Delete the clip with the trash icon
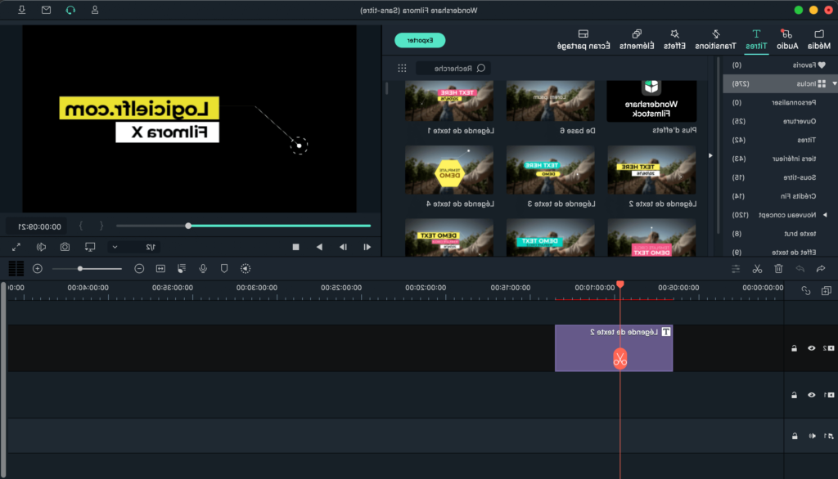This screenshot has height=479, width=838. (x=778, y=269)
